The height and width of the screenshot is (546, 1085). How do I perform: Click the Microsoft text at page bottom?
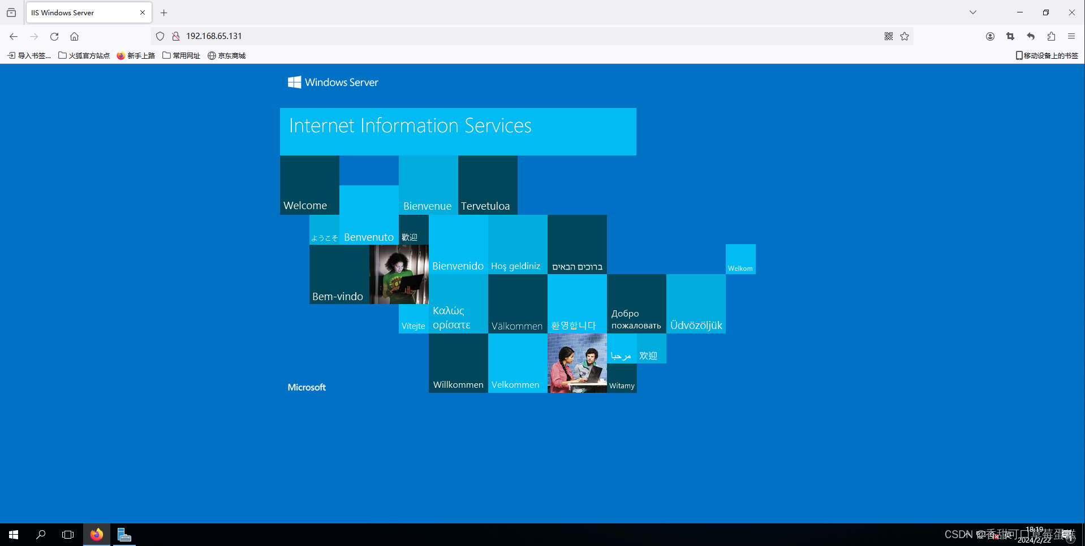click(x=307, y=387)
